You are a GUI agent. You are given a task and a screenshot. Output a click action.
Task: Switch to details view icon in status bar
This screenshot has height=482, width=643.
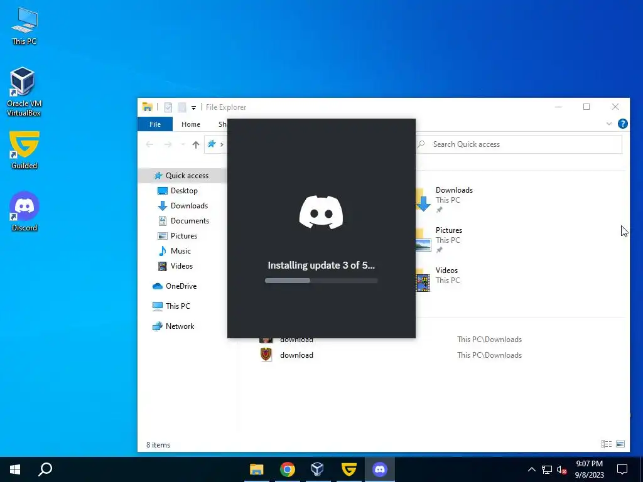click(x=607, y=444)
